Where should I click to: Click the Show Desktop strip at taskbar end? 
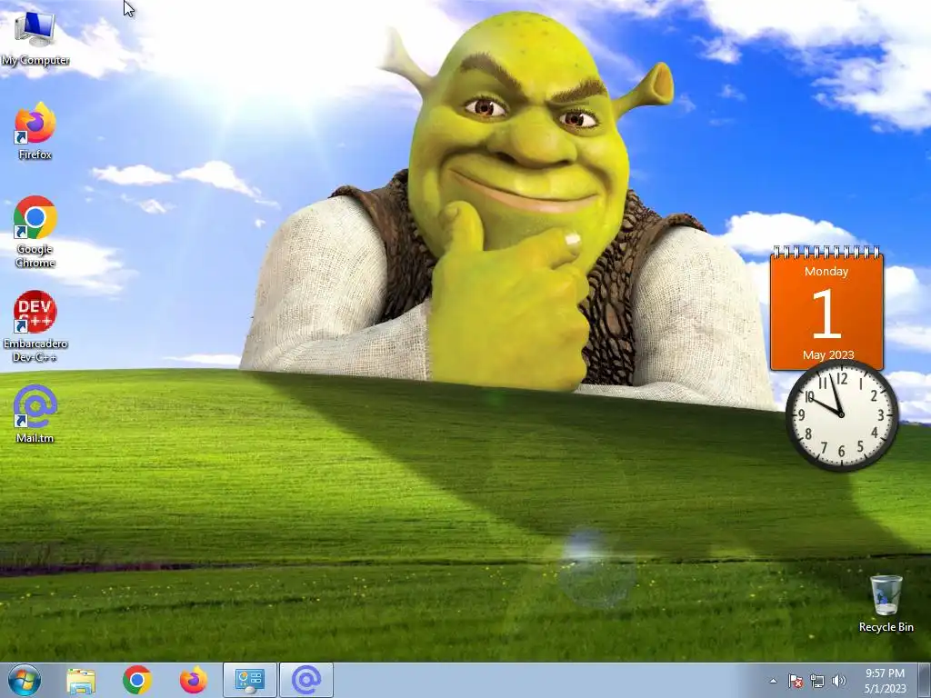coord(925,680)
